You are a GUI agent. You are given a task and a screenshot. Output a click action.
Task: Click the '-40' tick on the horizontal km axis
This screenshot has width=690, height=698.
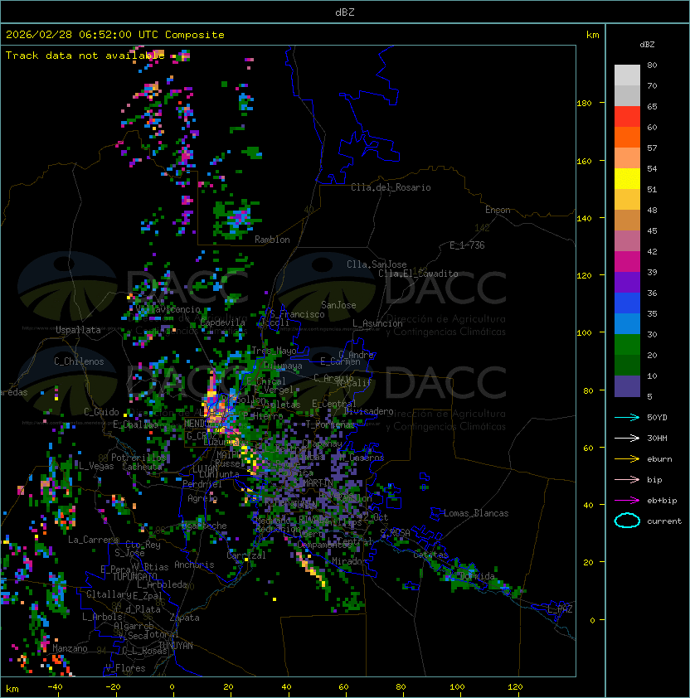tap(56, 687)
